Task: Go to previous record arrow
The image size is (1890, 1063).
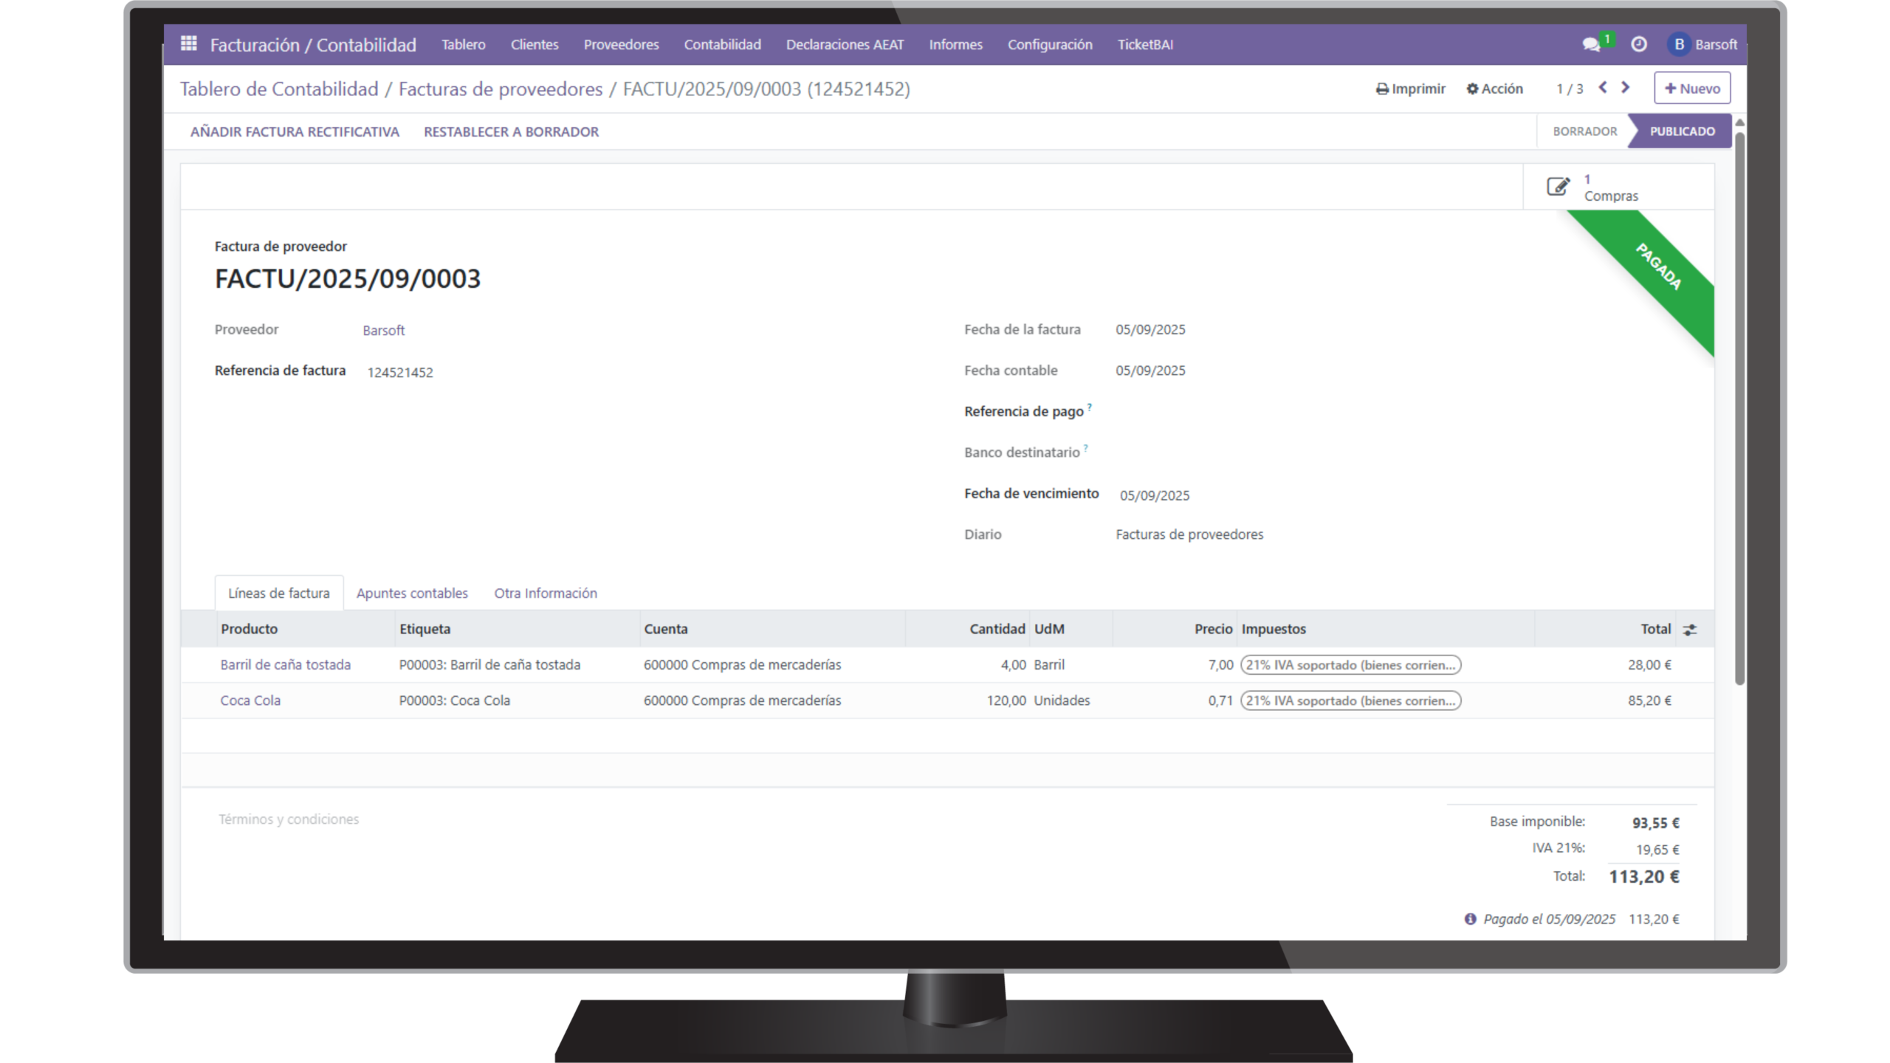Action: coord(1603,88)
